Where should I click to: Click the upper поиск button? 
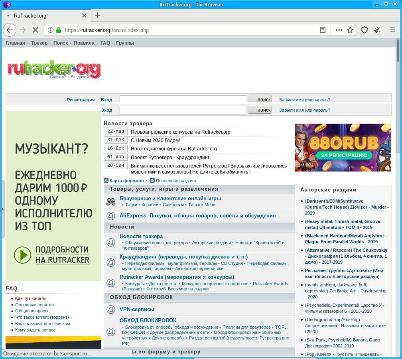(260, 99)
